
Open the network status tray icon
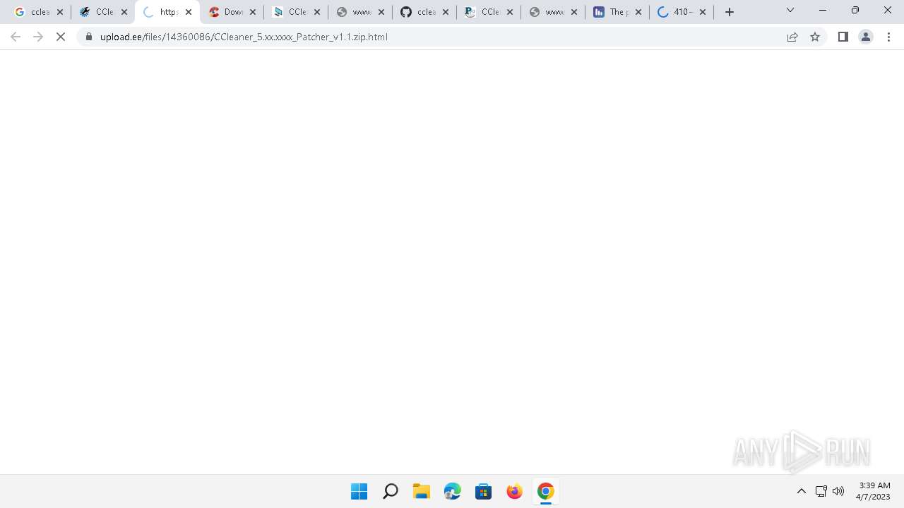coord(821,491)
